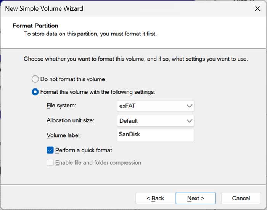Open the File system dropdown showing exFAT
This screenshot has height=210, width=267.
(x=156, y=106)
